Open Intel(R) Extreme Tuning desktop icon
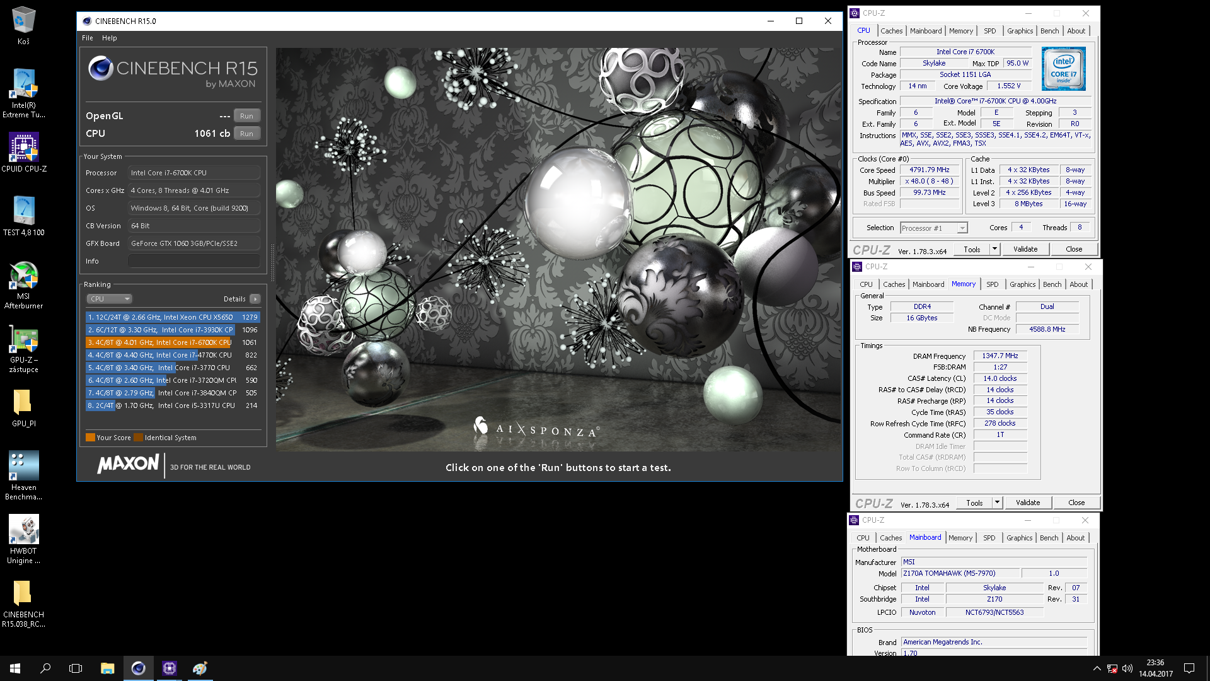The image size is (1210, 681). coord(23,93)
